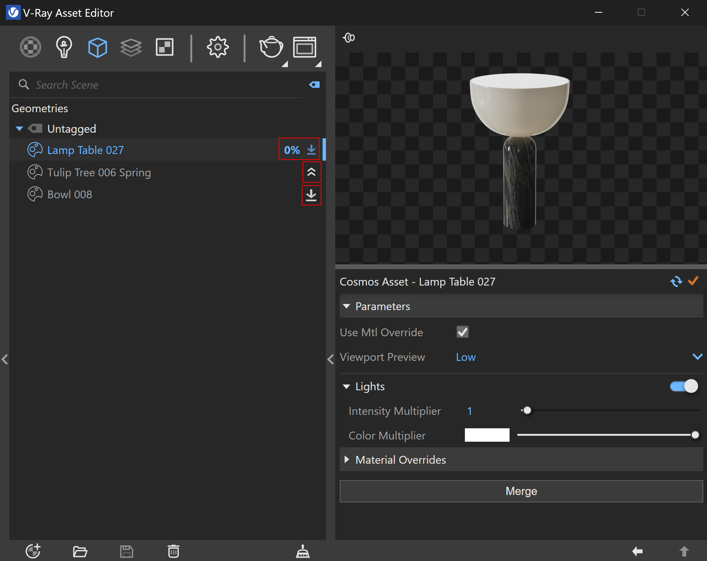Turn off the Lights toggle

point(684,386)
